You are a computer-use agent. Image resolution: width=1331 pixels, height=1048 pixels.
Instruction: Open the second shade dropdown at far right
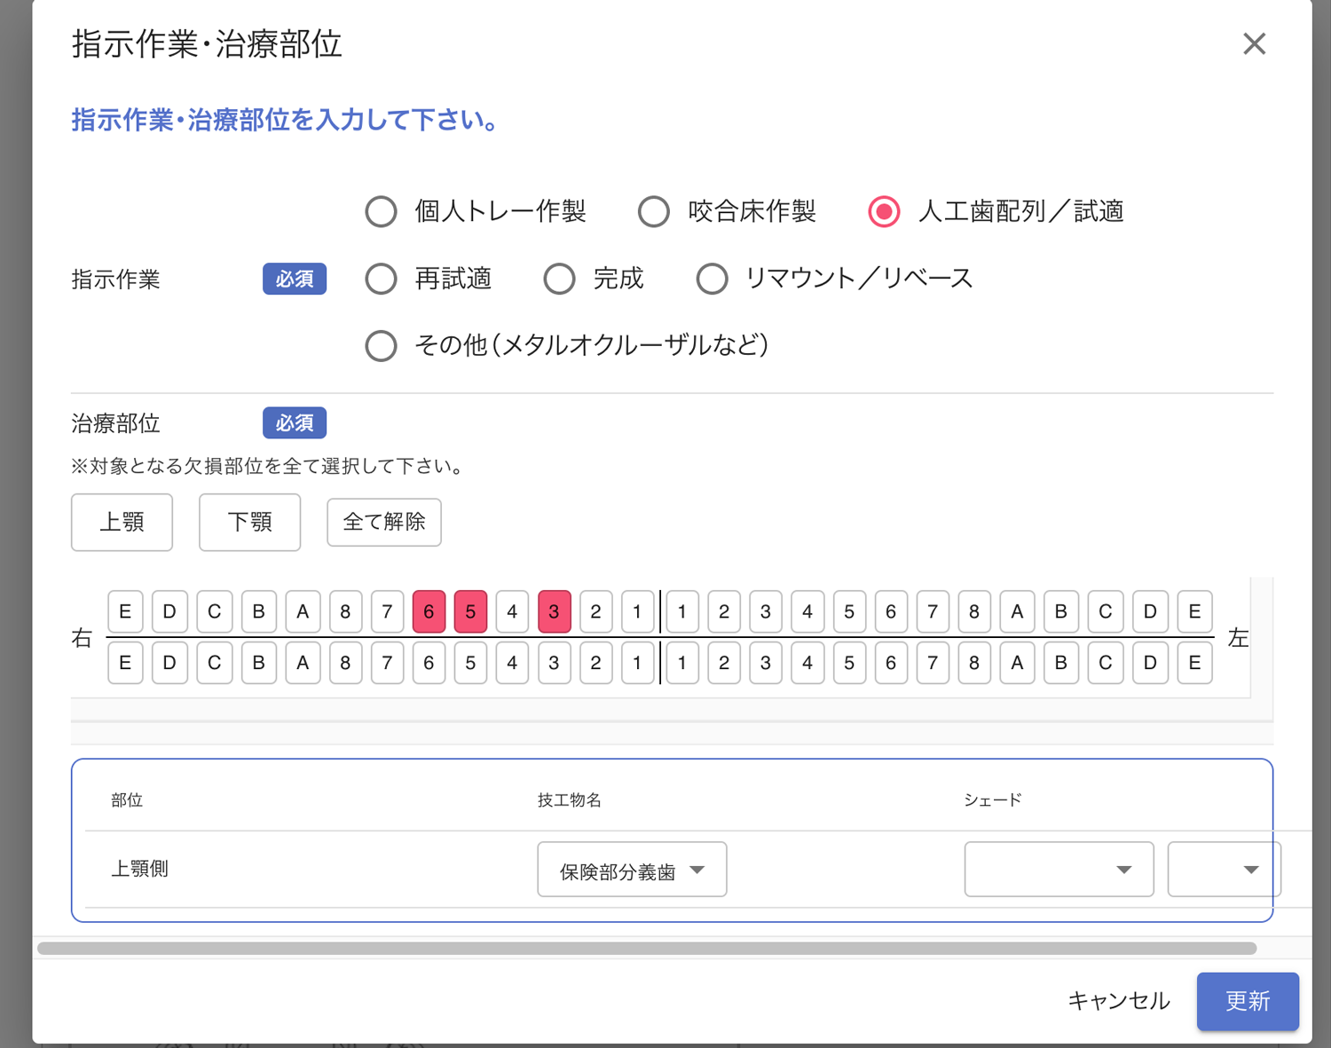(x=1223, y=870)
